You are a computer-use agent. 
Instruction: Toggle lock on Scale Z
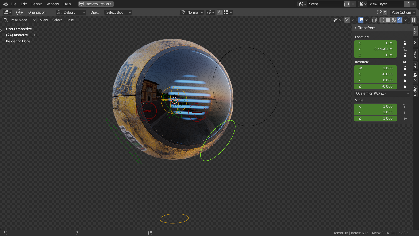point(405,118)
